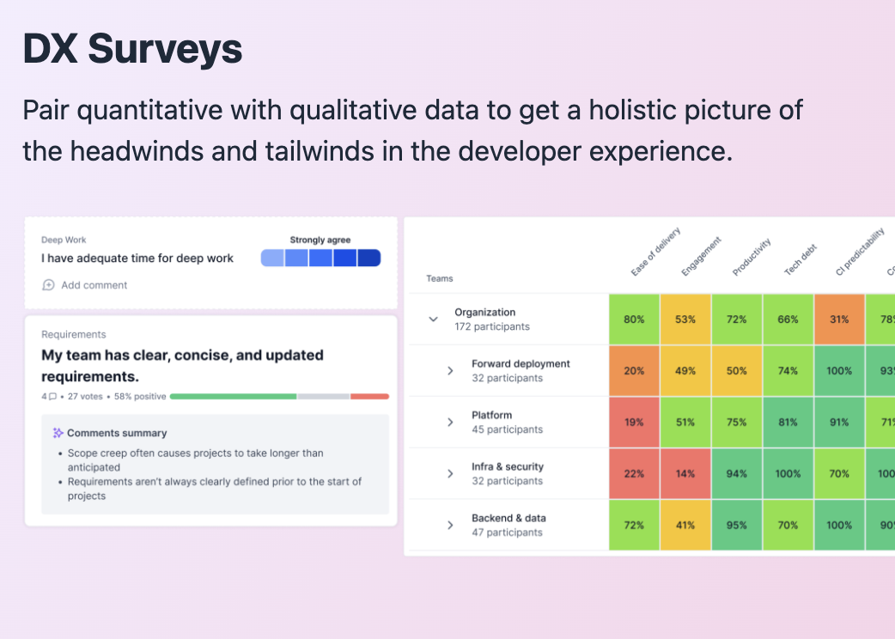Click the Engagement column header
895x639 pixels.
pyautogui.click(x=701, y=256)
